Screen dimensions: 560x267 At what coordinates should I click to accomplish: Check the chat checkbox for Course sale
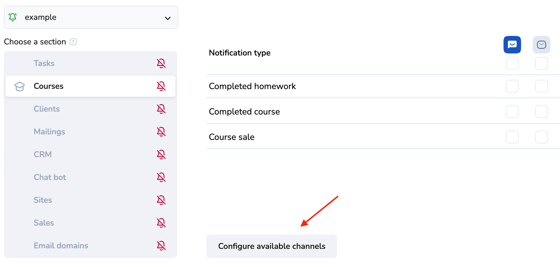[512, 137]
